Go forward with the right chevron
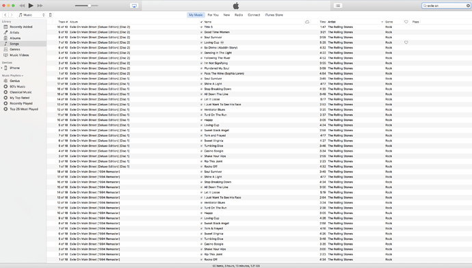 12,15
